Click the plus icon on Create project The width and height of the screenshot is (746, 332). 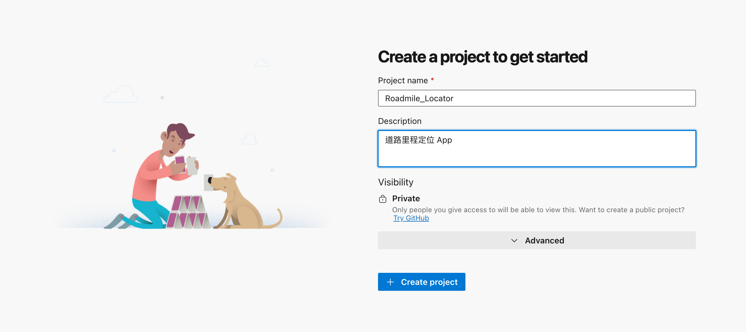point(390,282)
